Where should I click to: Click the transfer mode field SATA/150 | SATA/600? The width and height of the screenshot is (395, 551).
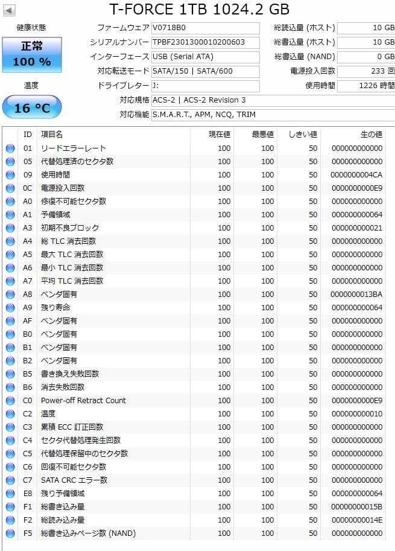(x=206, y=71)
